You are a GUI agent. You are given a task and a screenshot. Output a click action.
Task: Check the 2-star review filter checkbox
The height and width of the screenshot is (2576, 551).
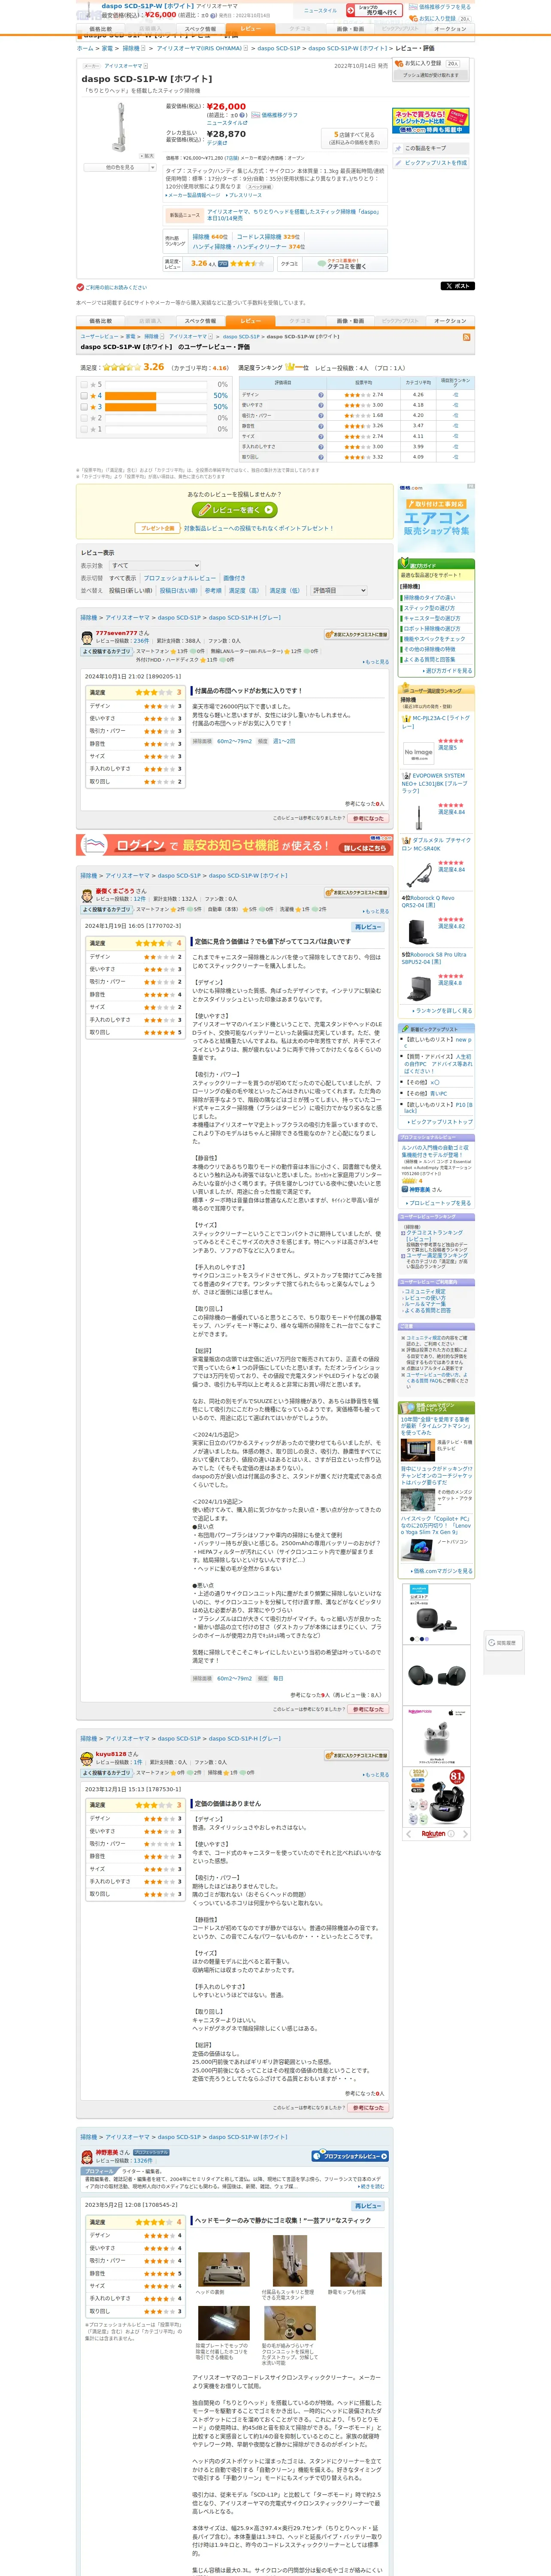[x=84, y=418]
